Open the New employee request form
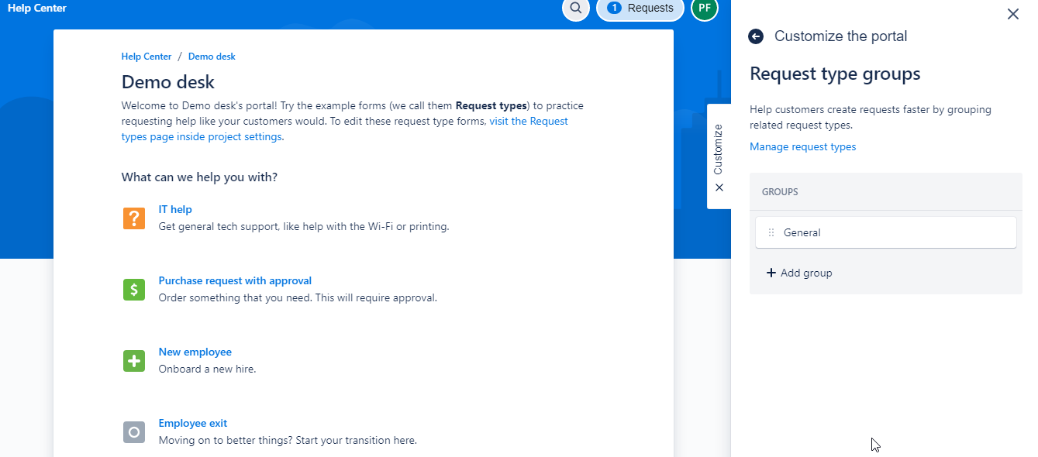The image size is (1038, 457). coord(195,352)
